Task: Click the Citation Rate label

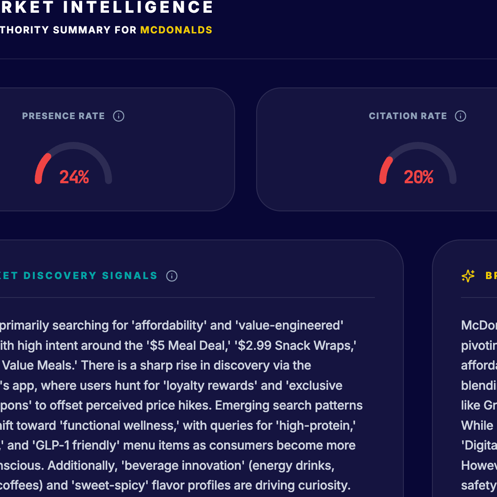Action: tap(408, 116)
